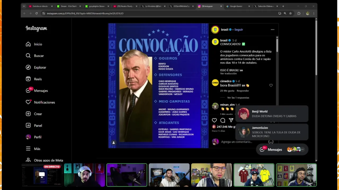Switch to Selección Chilena X tab
339x190 pixels.
[x=266, y=6]
